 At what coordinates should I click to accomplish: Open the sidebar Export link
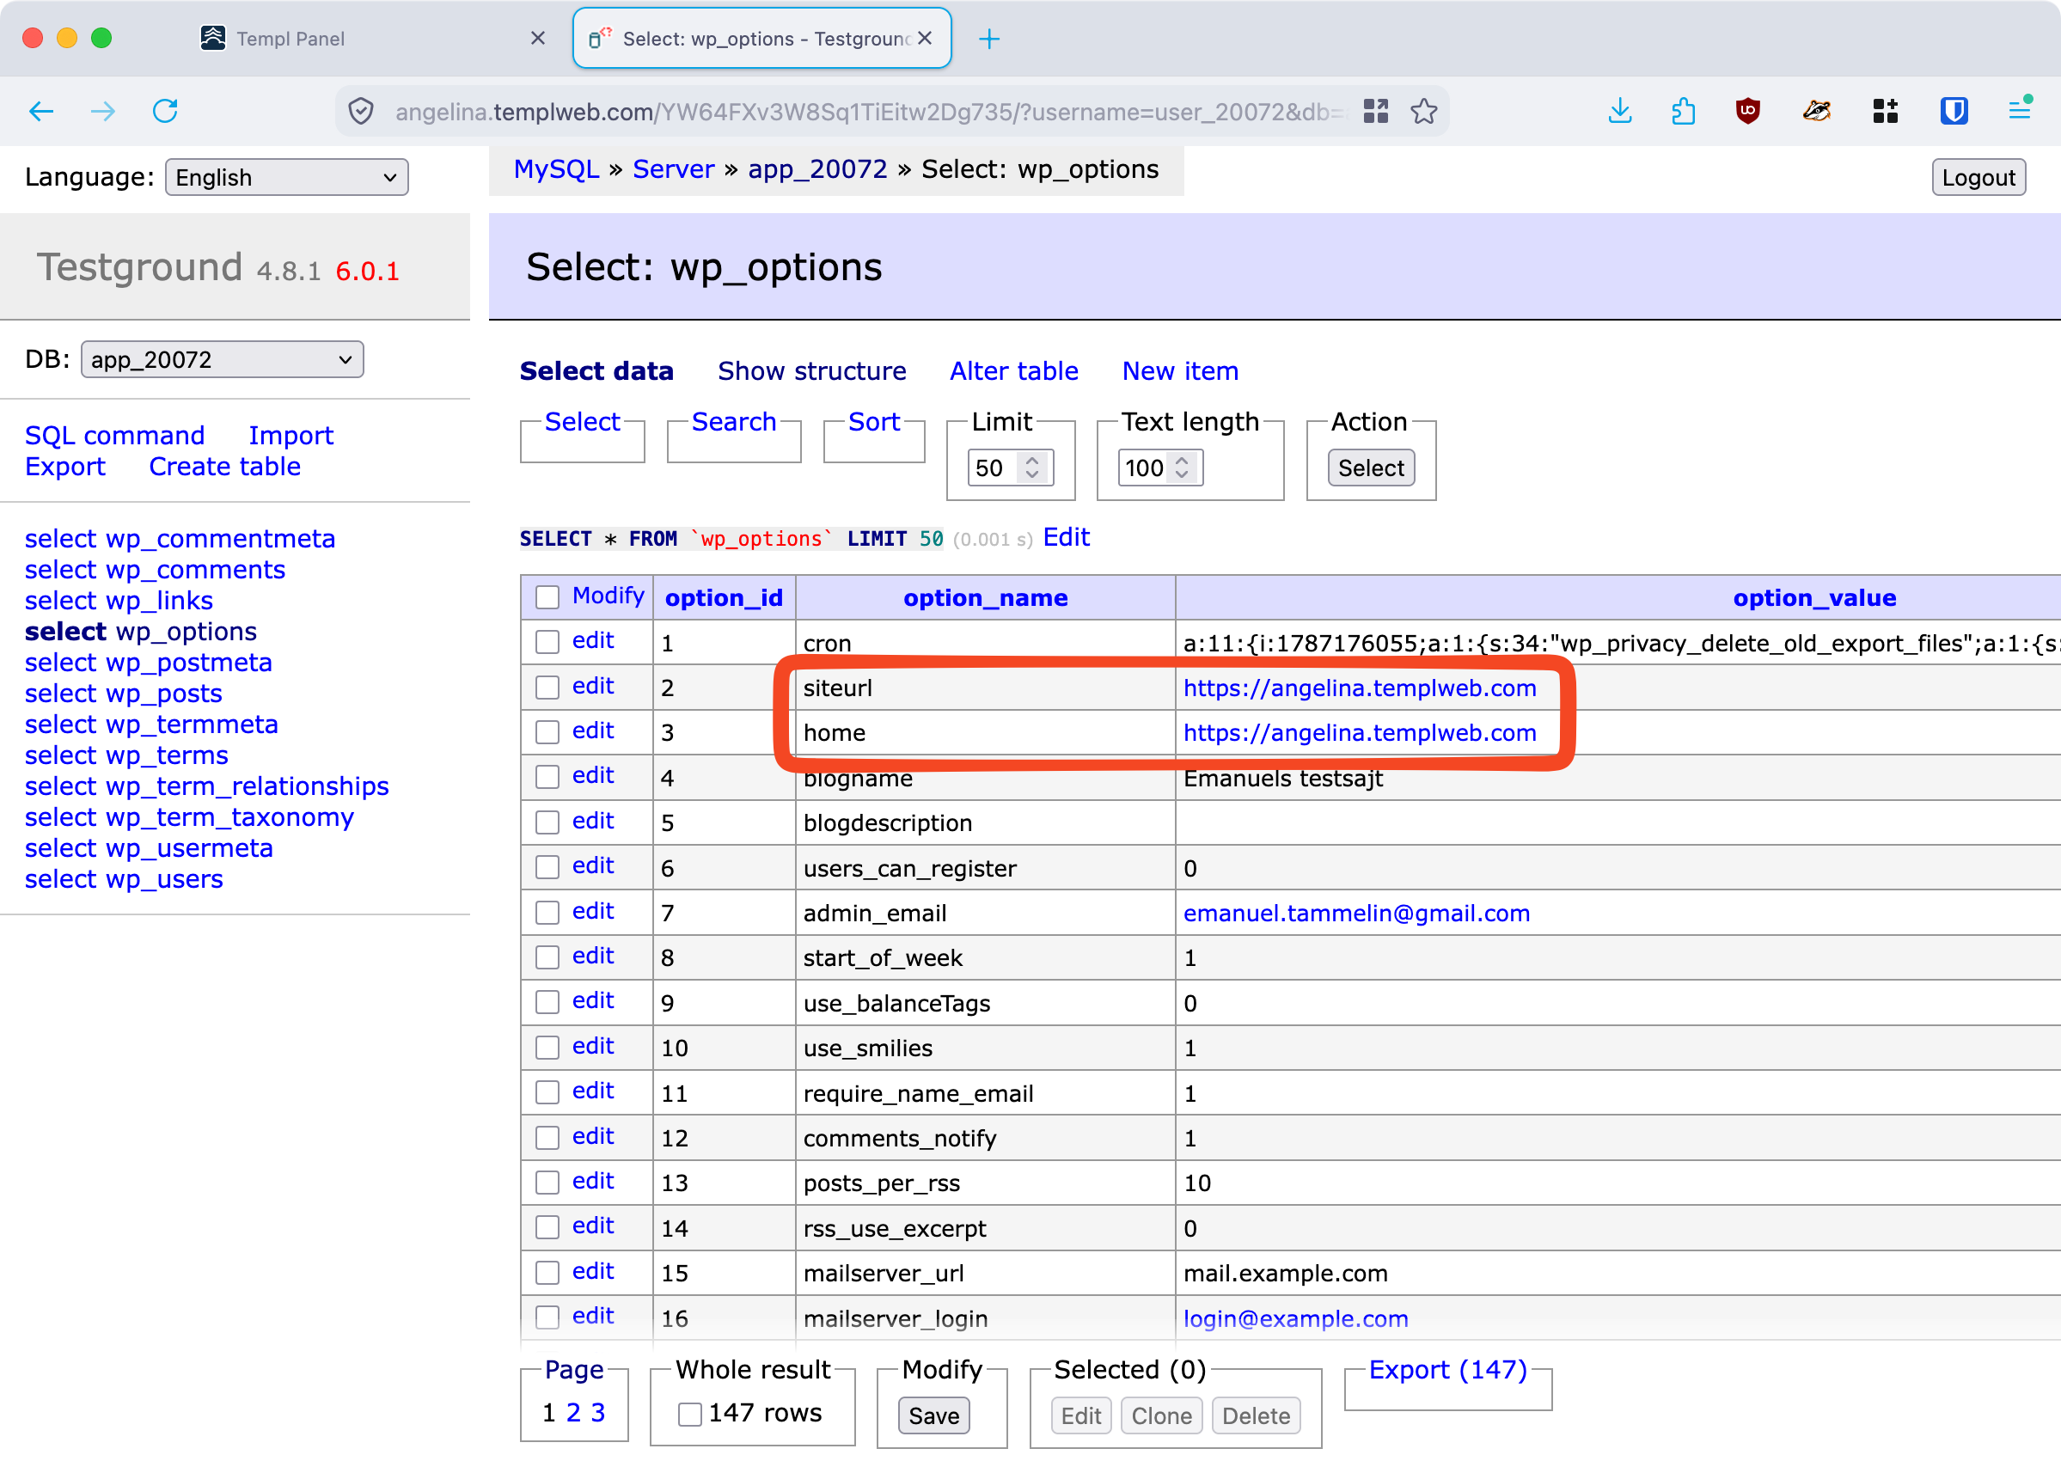(x=64, y=467)
